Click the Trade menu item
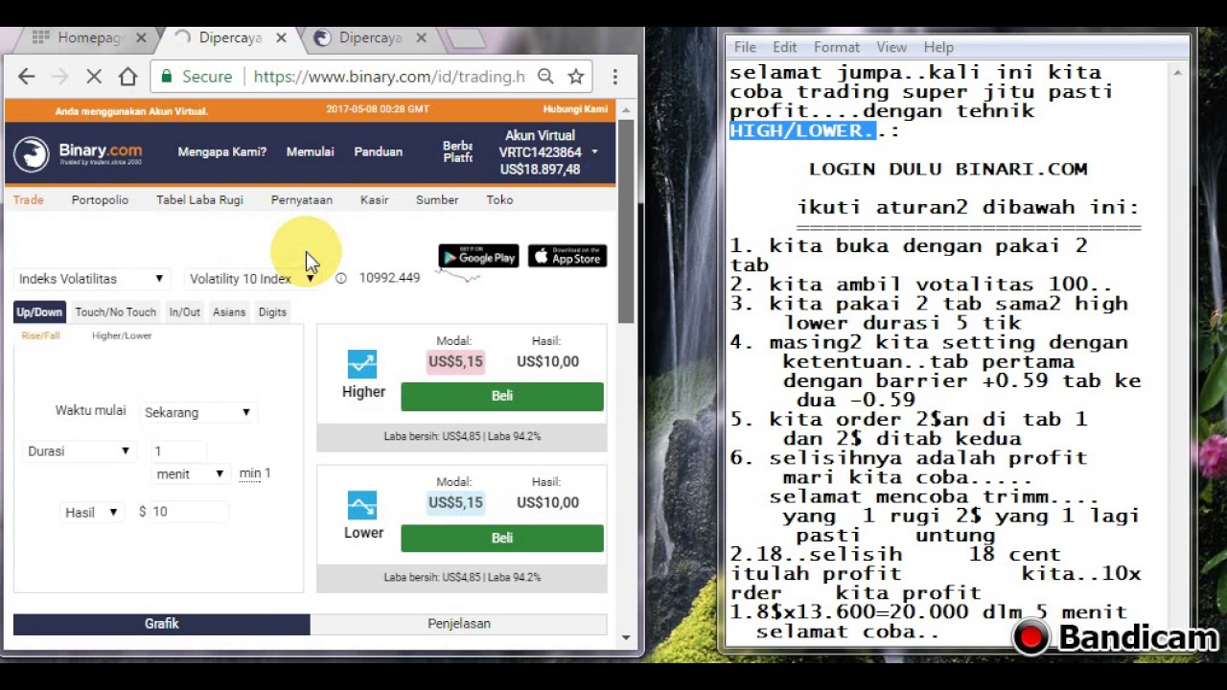This screenshot has height=690, width=1227. [28, 199]
